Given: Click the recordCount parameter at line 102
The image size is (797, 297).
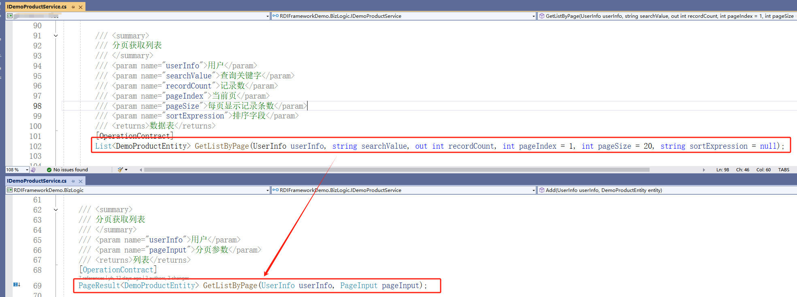Looking at the screenshot, I should click(x=471, y=146).
